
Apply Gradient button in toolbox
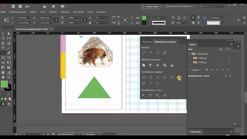point(6,99)
